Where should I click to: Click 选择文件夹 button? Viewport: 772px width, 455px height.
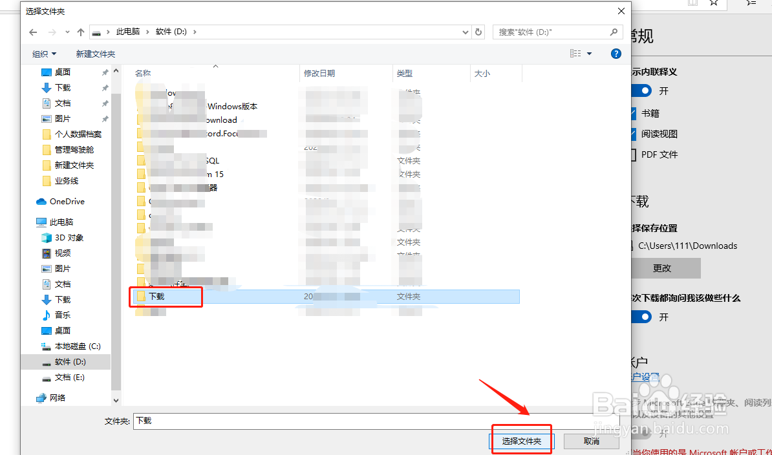click(521, 441)
